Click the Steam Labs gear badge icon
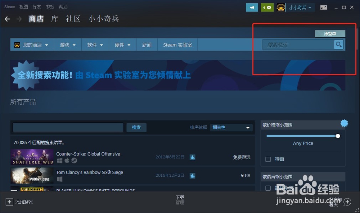 (x=344, y=123)
